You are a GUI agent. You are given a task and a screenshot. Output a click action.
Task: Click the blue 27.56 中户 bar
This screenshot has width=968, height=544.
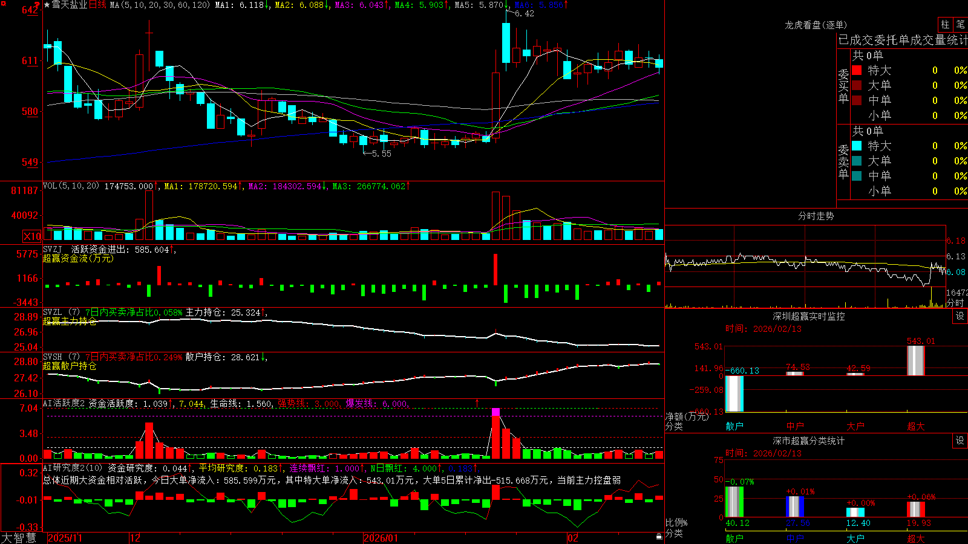[795, 507]
